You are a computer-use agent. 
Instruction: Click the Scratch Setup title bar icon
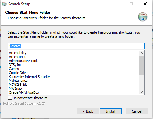pos(4,4)
